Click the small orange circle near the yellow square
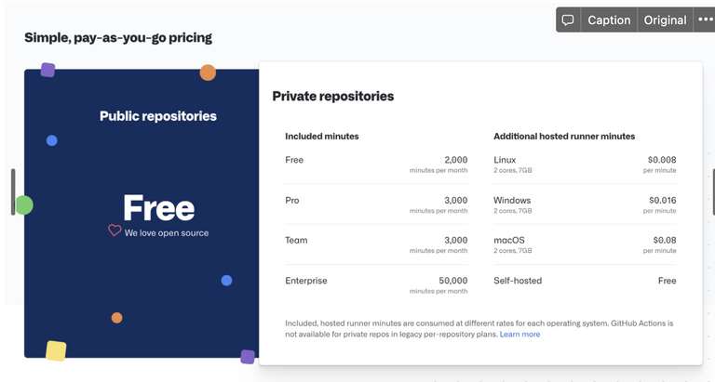The image size is (715, 382). [x=116, y=317]
